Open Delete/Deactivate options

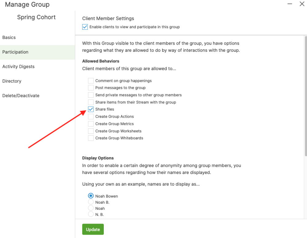21,96
